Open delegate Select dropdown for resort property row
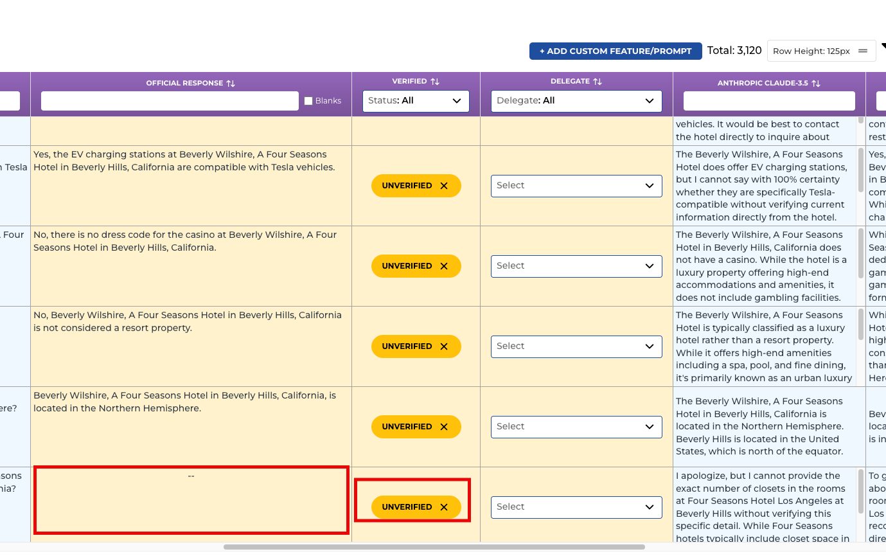Screen dimensions: 886x556 576,346
